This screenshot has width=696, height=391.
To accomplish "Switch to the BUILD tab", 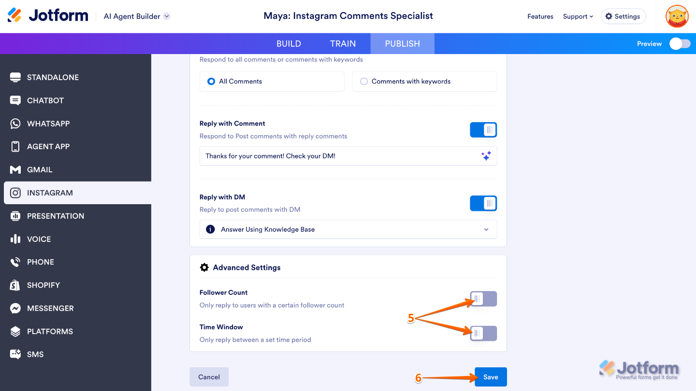I will pos(289,43).
